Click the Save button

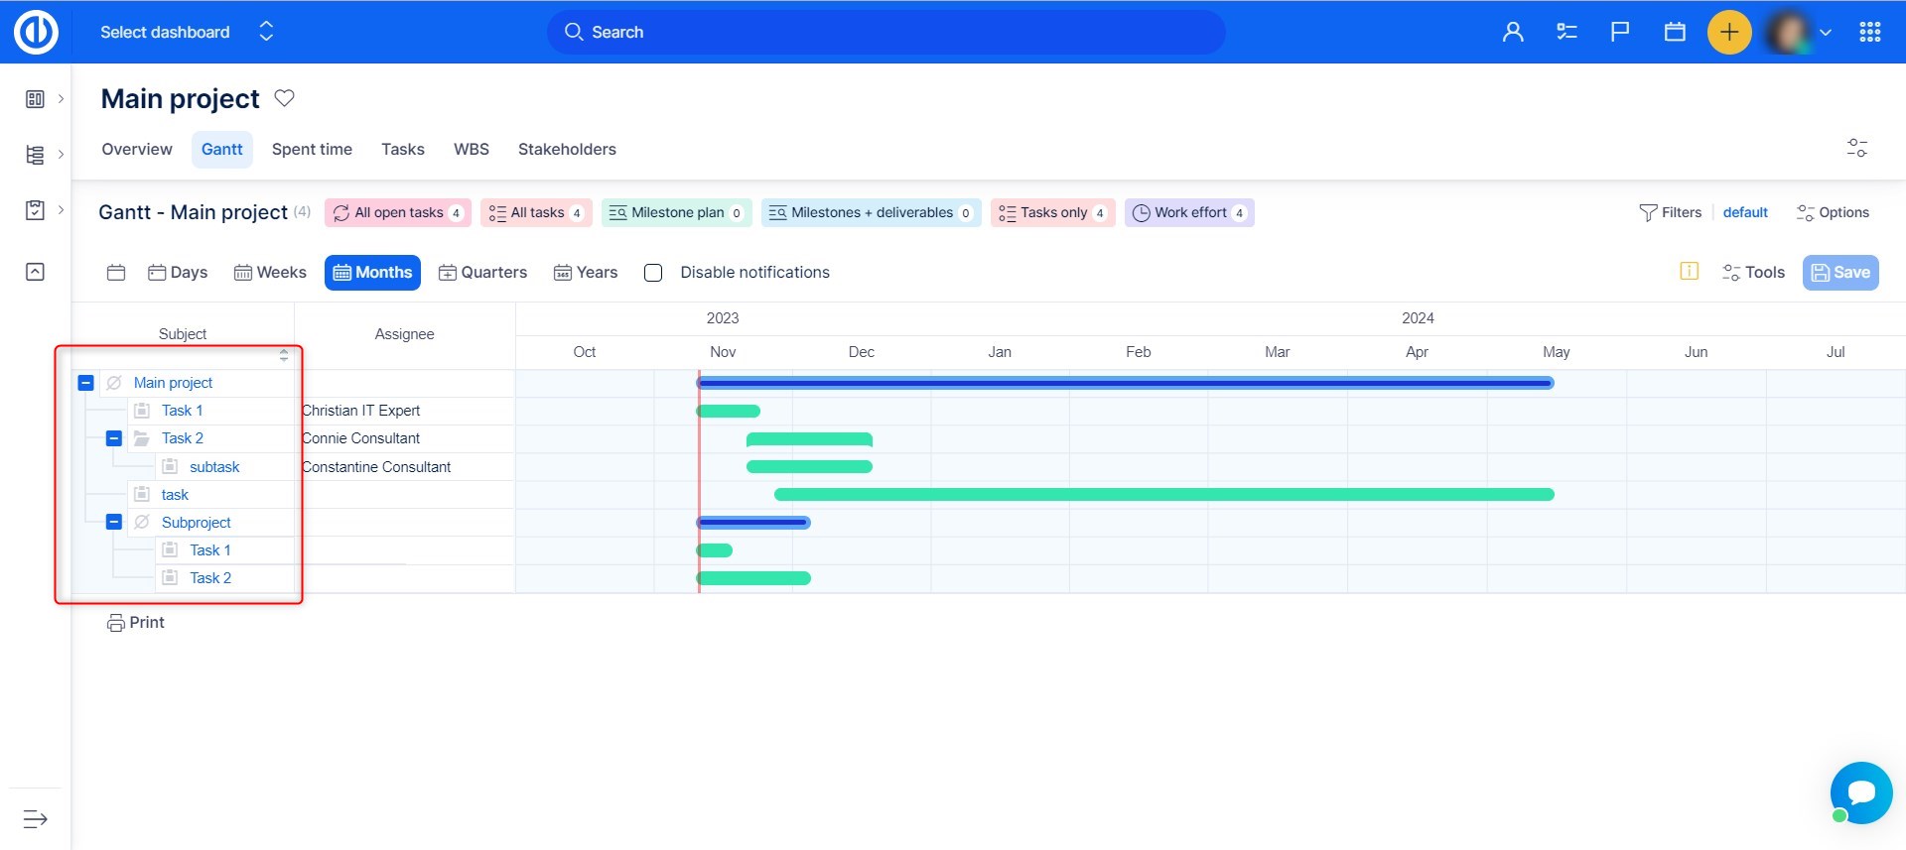(1839, 273)
